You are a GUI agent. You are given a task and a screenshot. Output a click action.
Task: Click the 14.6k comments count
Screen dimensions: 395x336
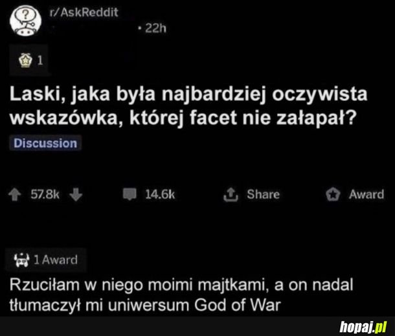click(x=160, y=194)
